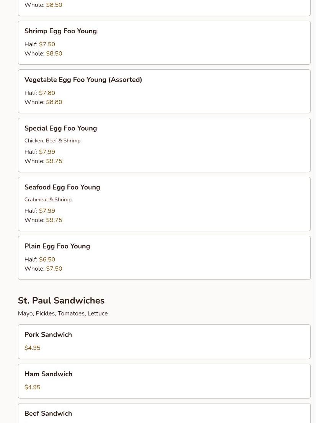Open the Pork Sandwich menu item

click(48, 335)
